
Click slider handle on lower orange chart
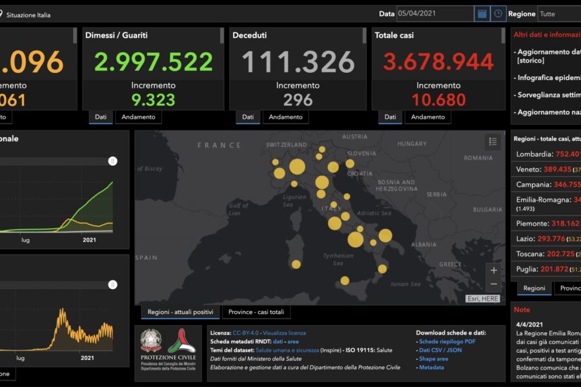coord(113,284)
